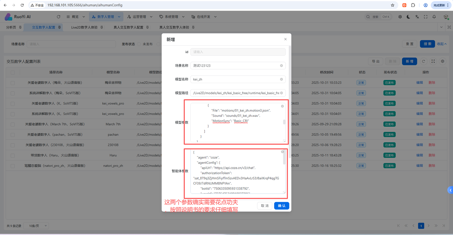
Task: Tick the select-all checkbox in the table header
Action: [13, 72]
